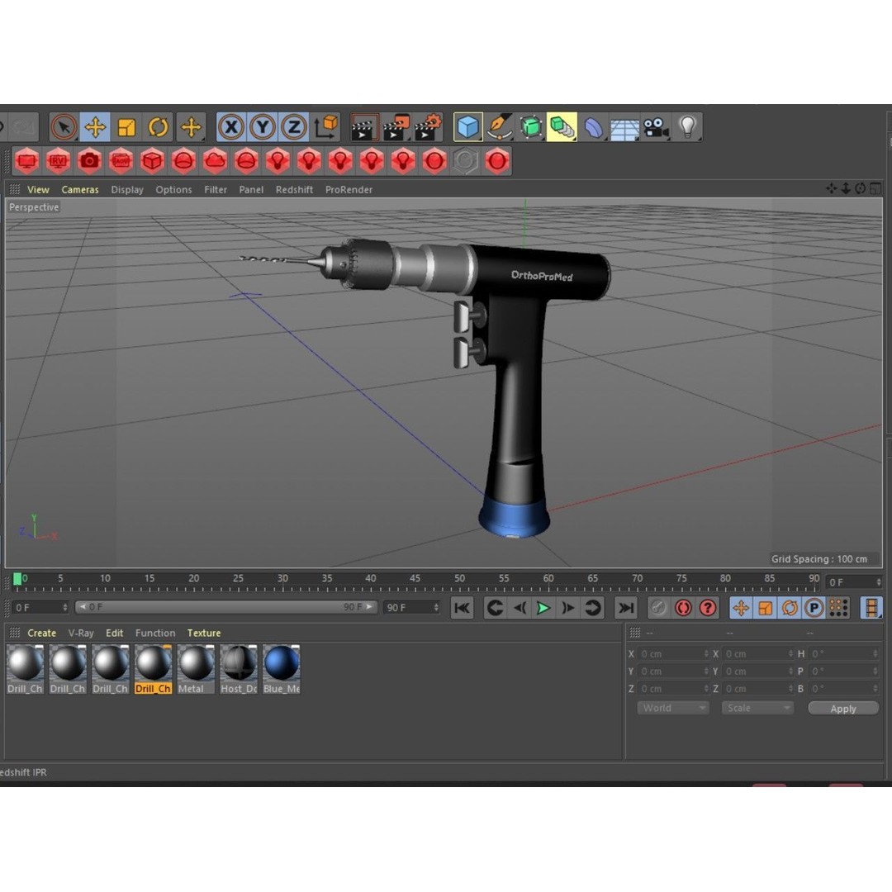Screen dimensions: 892x892
Task: Open the Redshift menu in the viewport
Action: pyautogui.click(x=294, y=189)
